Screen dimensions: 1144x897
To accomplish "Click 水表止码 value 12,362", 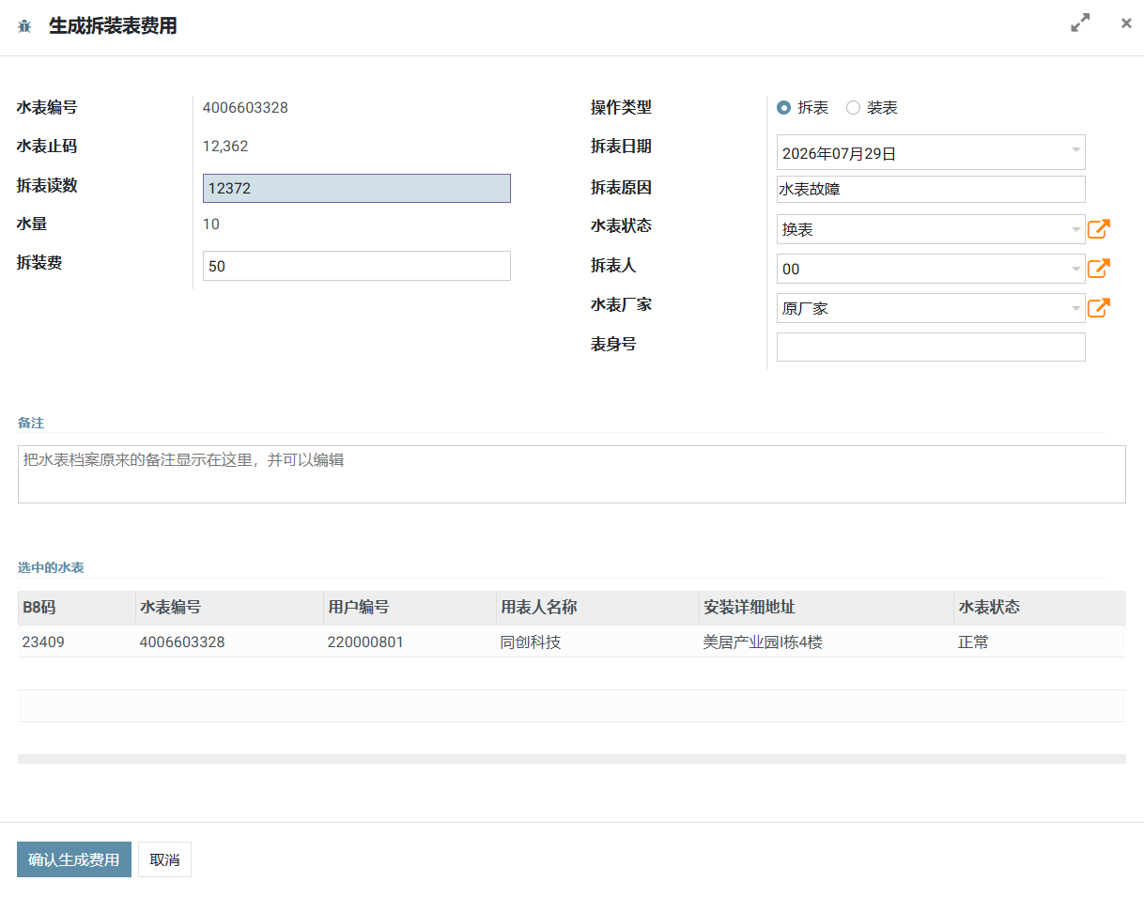I will 225,147.
